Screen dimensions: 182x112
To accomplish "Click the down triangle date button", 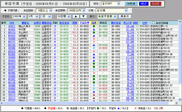I will coord(83,17).
